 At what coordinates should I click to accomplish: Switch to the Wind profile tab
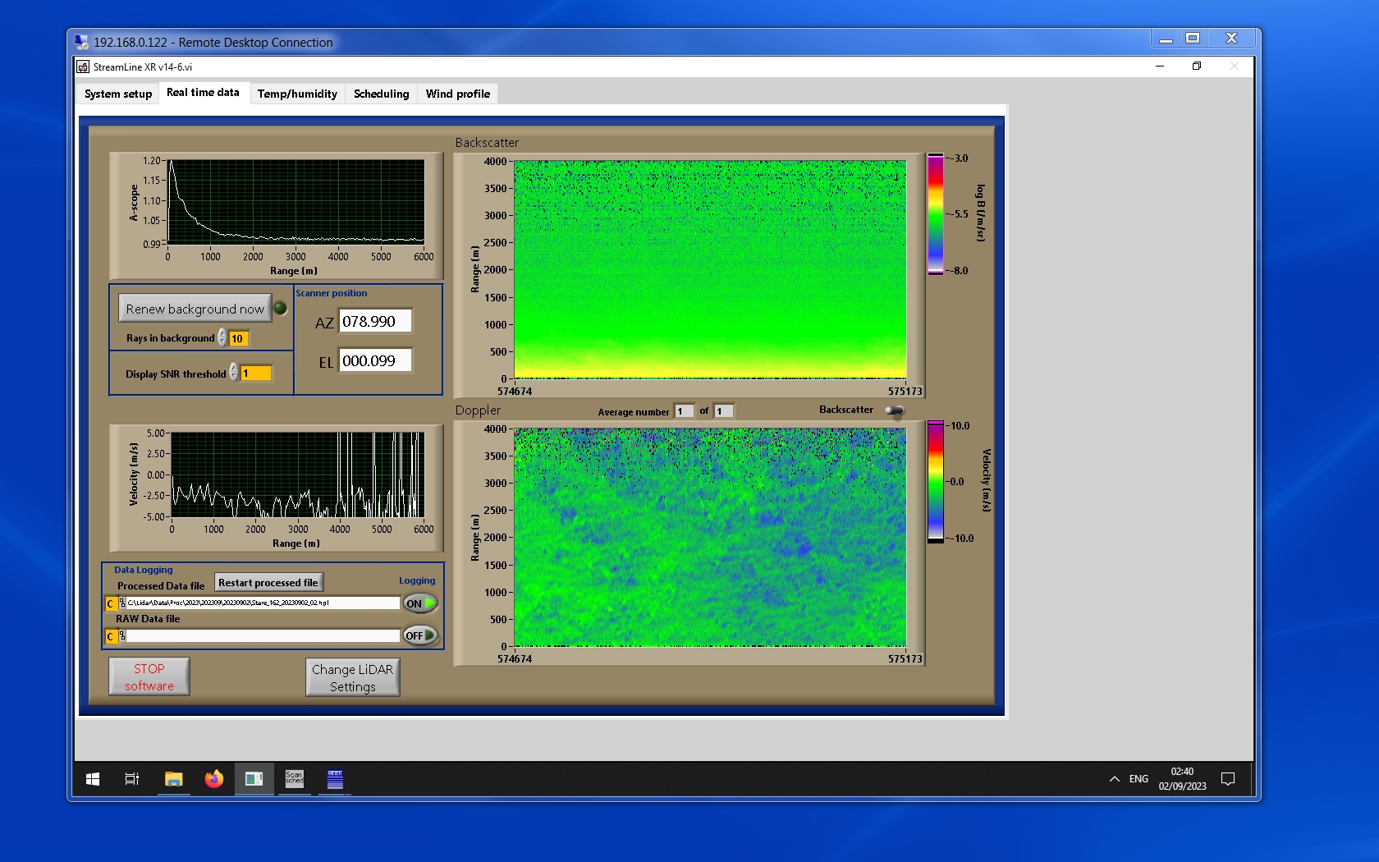(457, 94)
